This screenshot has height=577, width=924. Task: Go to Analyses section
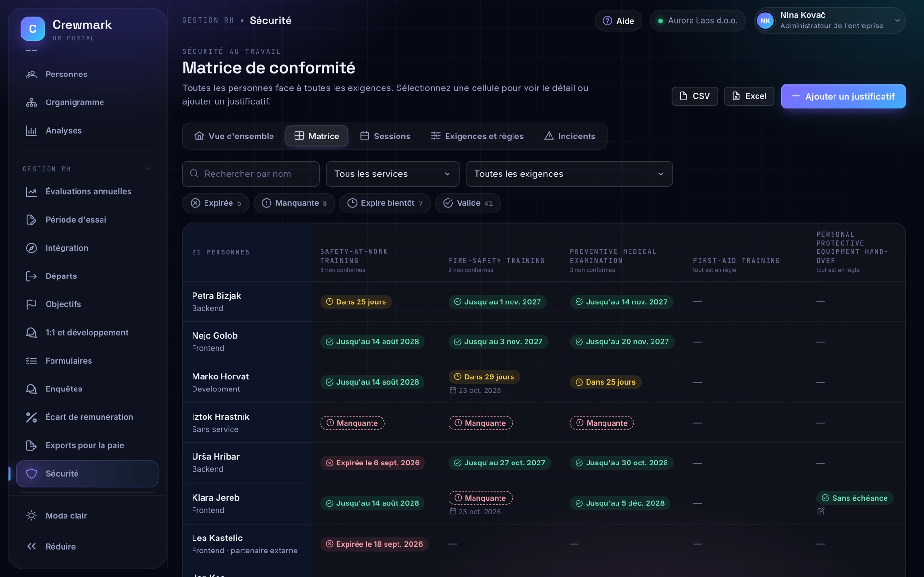tap(87, 131)
